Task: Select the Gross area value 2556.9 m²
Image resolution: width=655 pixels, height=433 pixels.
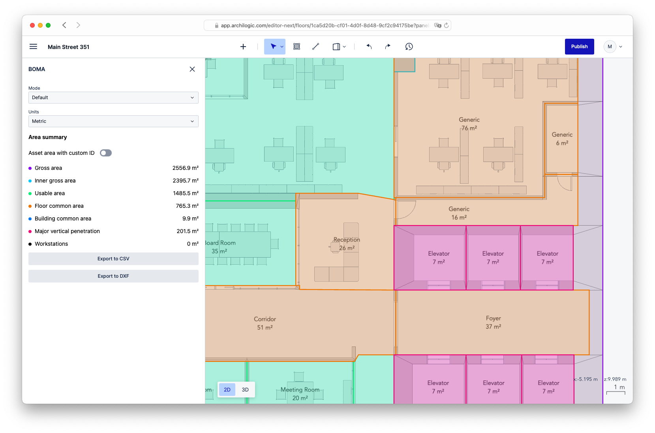Action: (x=186, y=168)
